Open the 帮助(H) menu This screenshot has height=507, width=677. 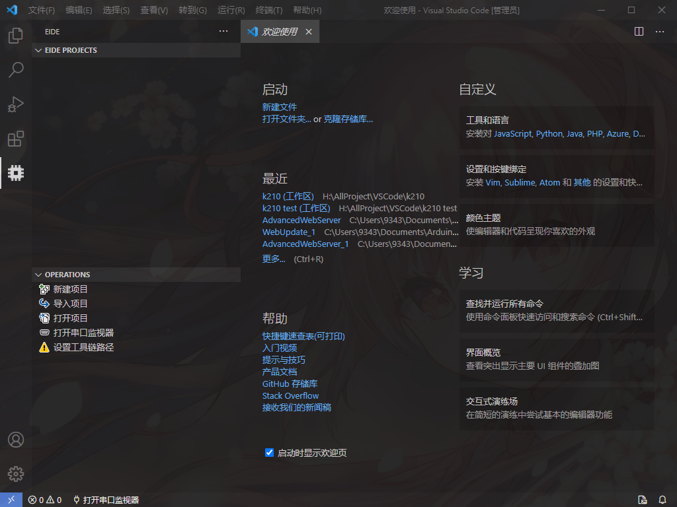click(x=307, y=10)
